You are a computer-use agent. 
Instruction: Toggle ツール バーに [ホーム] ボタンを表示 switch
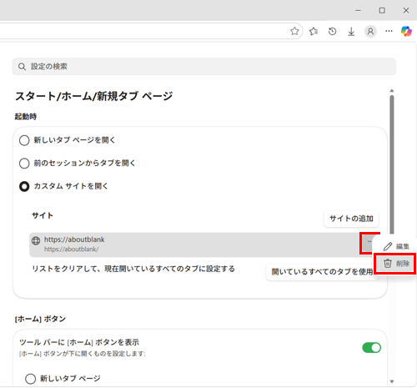(x=371, y=348)
